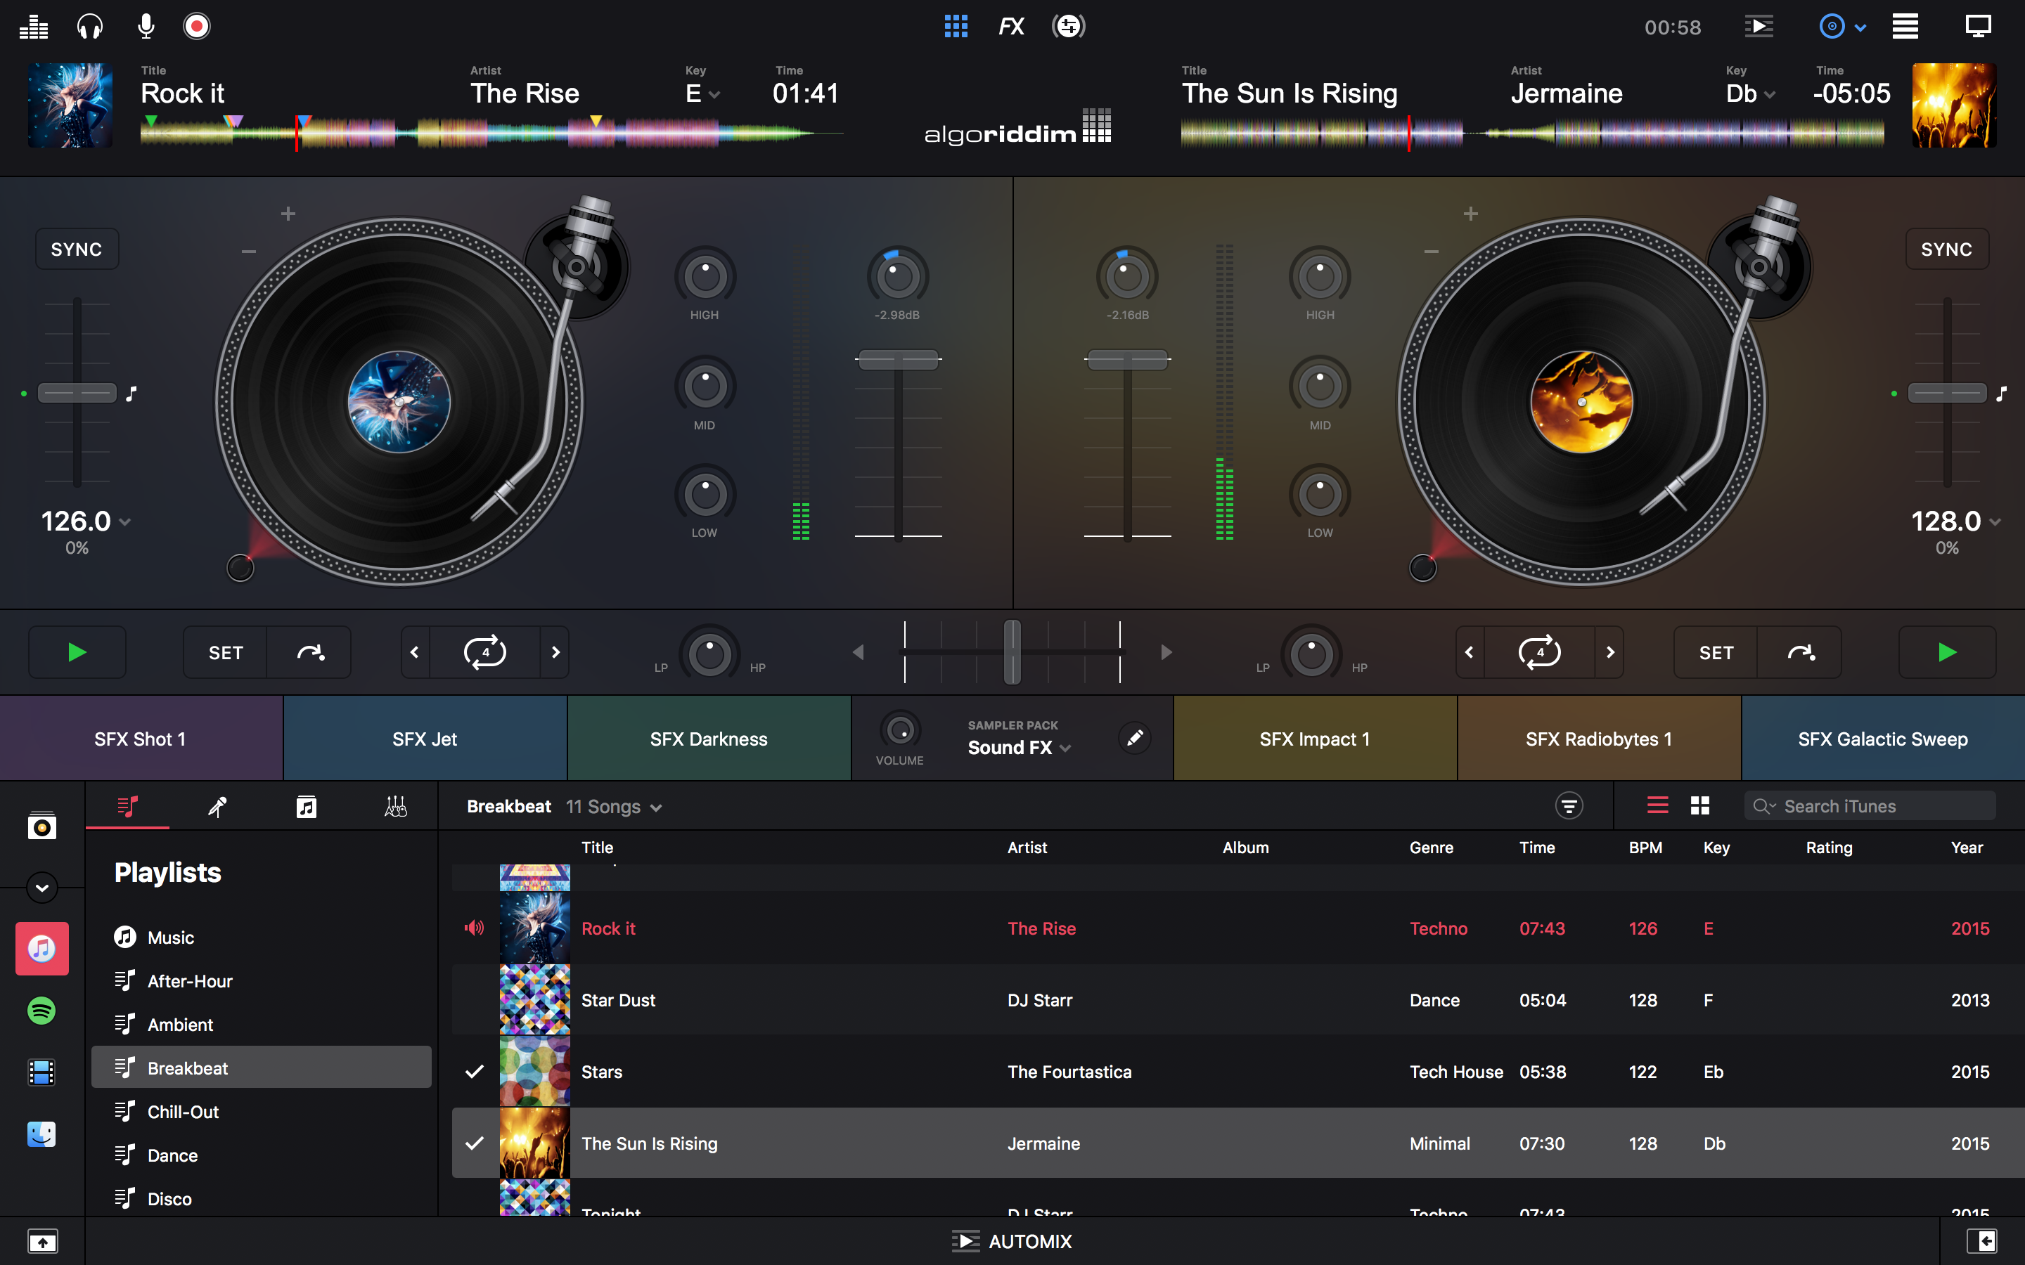The image size is (2025, 1265).
Task: Open the sampler grid view icon
Action: click(x=956, y=27)
